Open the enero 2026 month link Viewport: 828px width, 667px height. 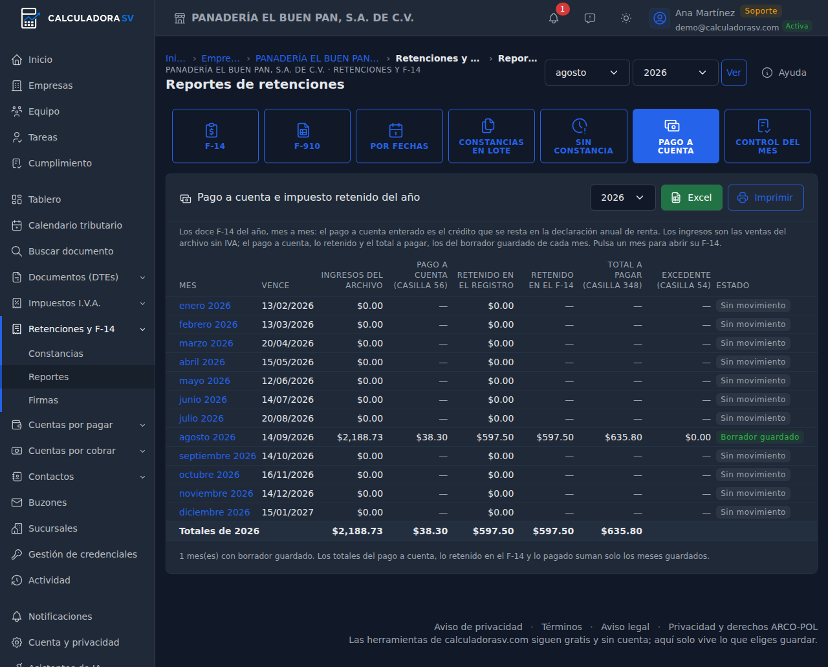pyautogui.click(x=205, y=306)
